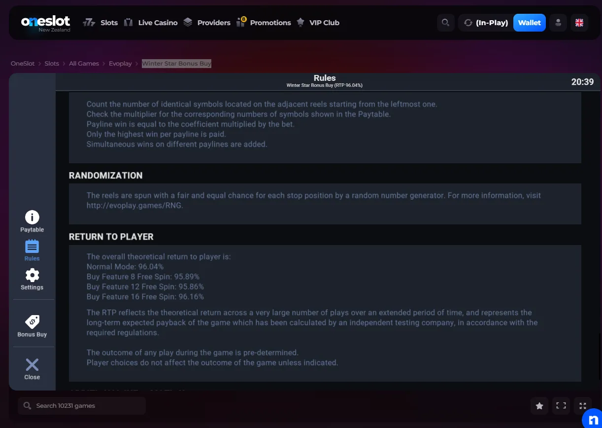
Task: Toggle the In-Play balance button
Action: pos(485,23)
